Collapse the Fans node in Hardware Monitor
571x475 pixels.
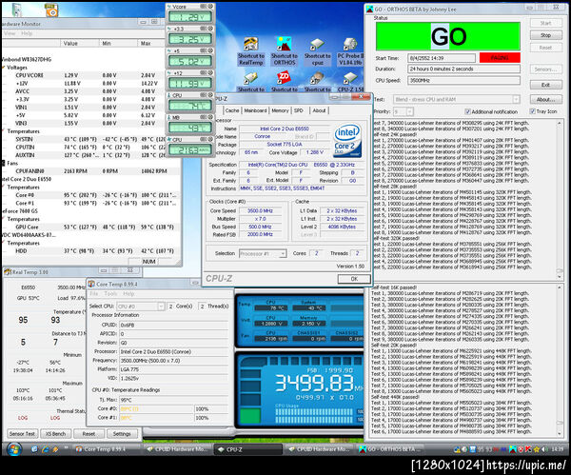point(4,163)
